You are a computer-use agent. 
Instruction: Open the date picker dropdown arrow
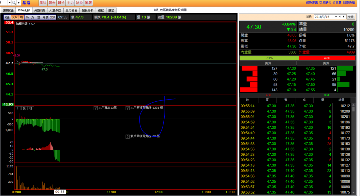tap(336, 17)
